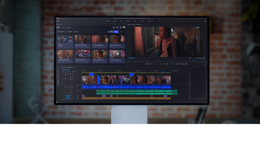Switch to the Effects workspace tab

[128, 21]
